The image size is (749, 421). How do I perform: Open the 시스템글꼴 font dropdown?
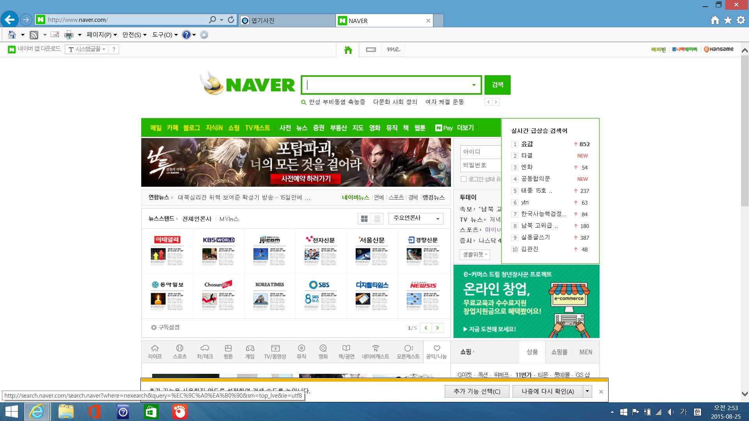pyautogui.click(x=87, y=49)
